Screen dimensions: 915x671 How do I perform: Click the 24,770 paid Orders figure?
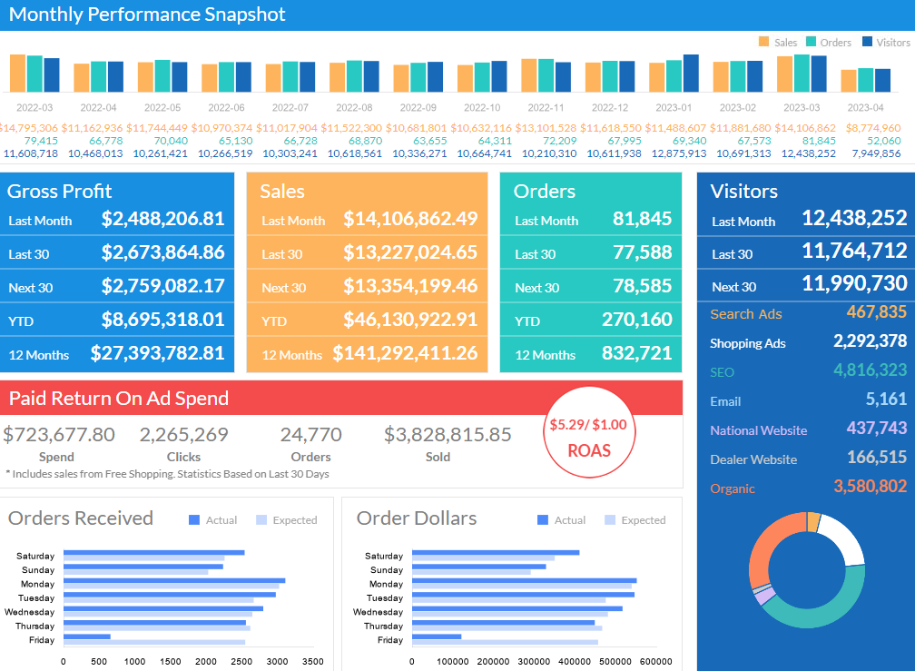pyautogui.click(x=311, y=435)
